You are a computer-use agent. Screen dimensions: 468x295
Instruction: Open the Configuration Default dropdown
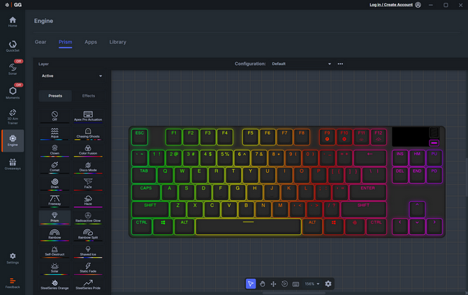click(x=301, y=64)
